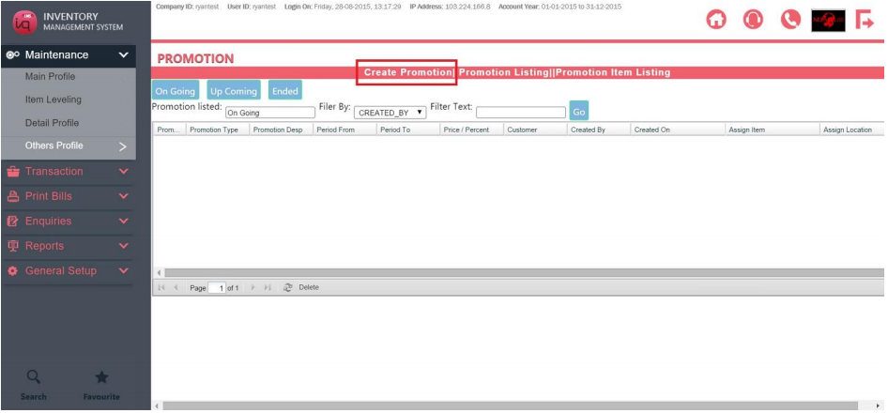This screenshot has width=888, height=413.
Task: Expand the Reports menu
Action: 68,246
